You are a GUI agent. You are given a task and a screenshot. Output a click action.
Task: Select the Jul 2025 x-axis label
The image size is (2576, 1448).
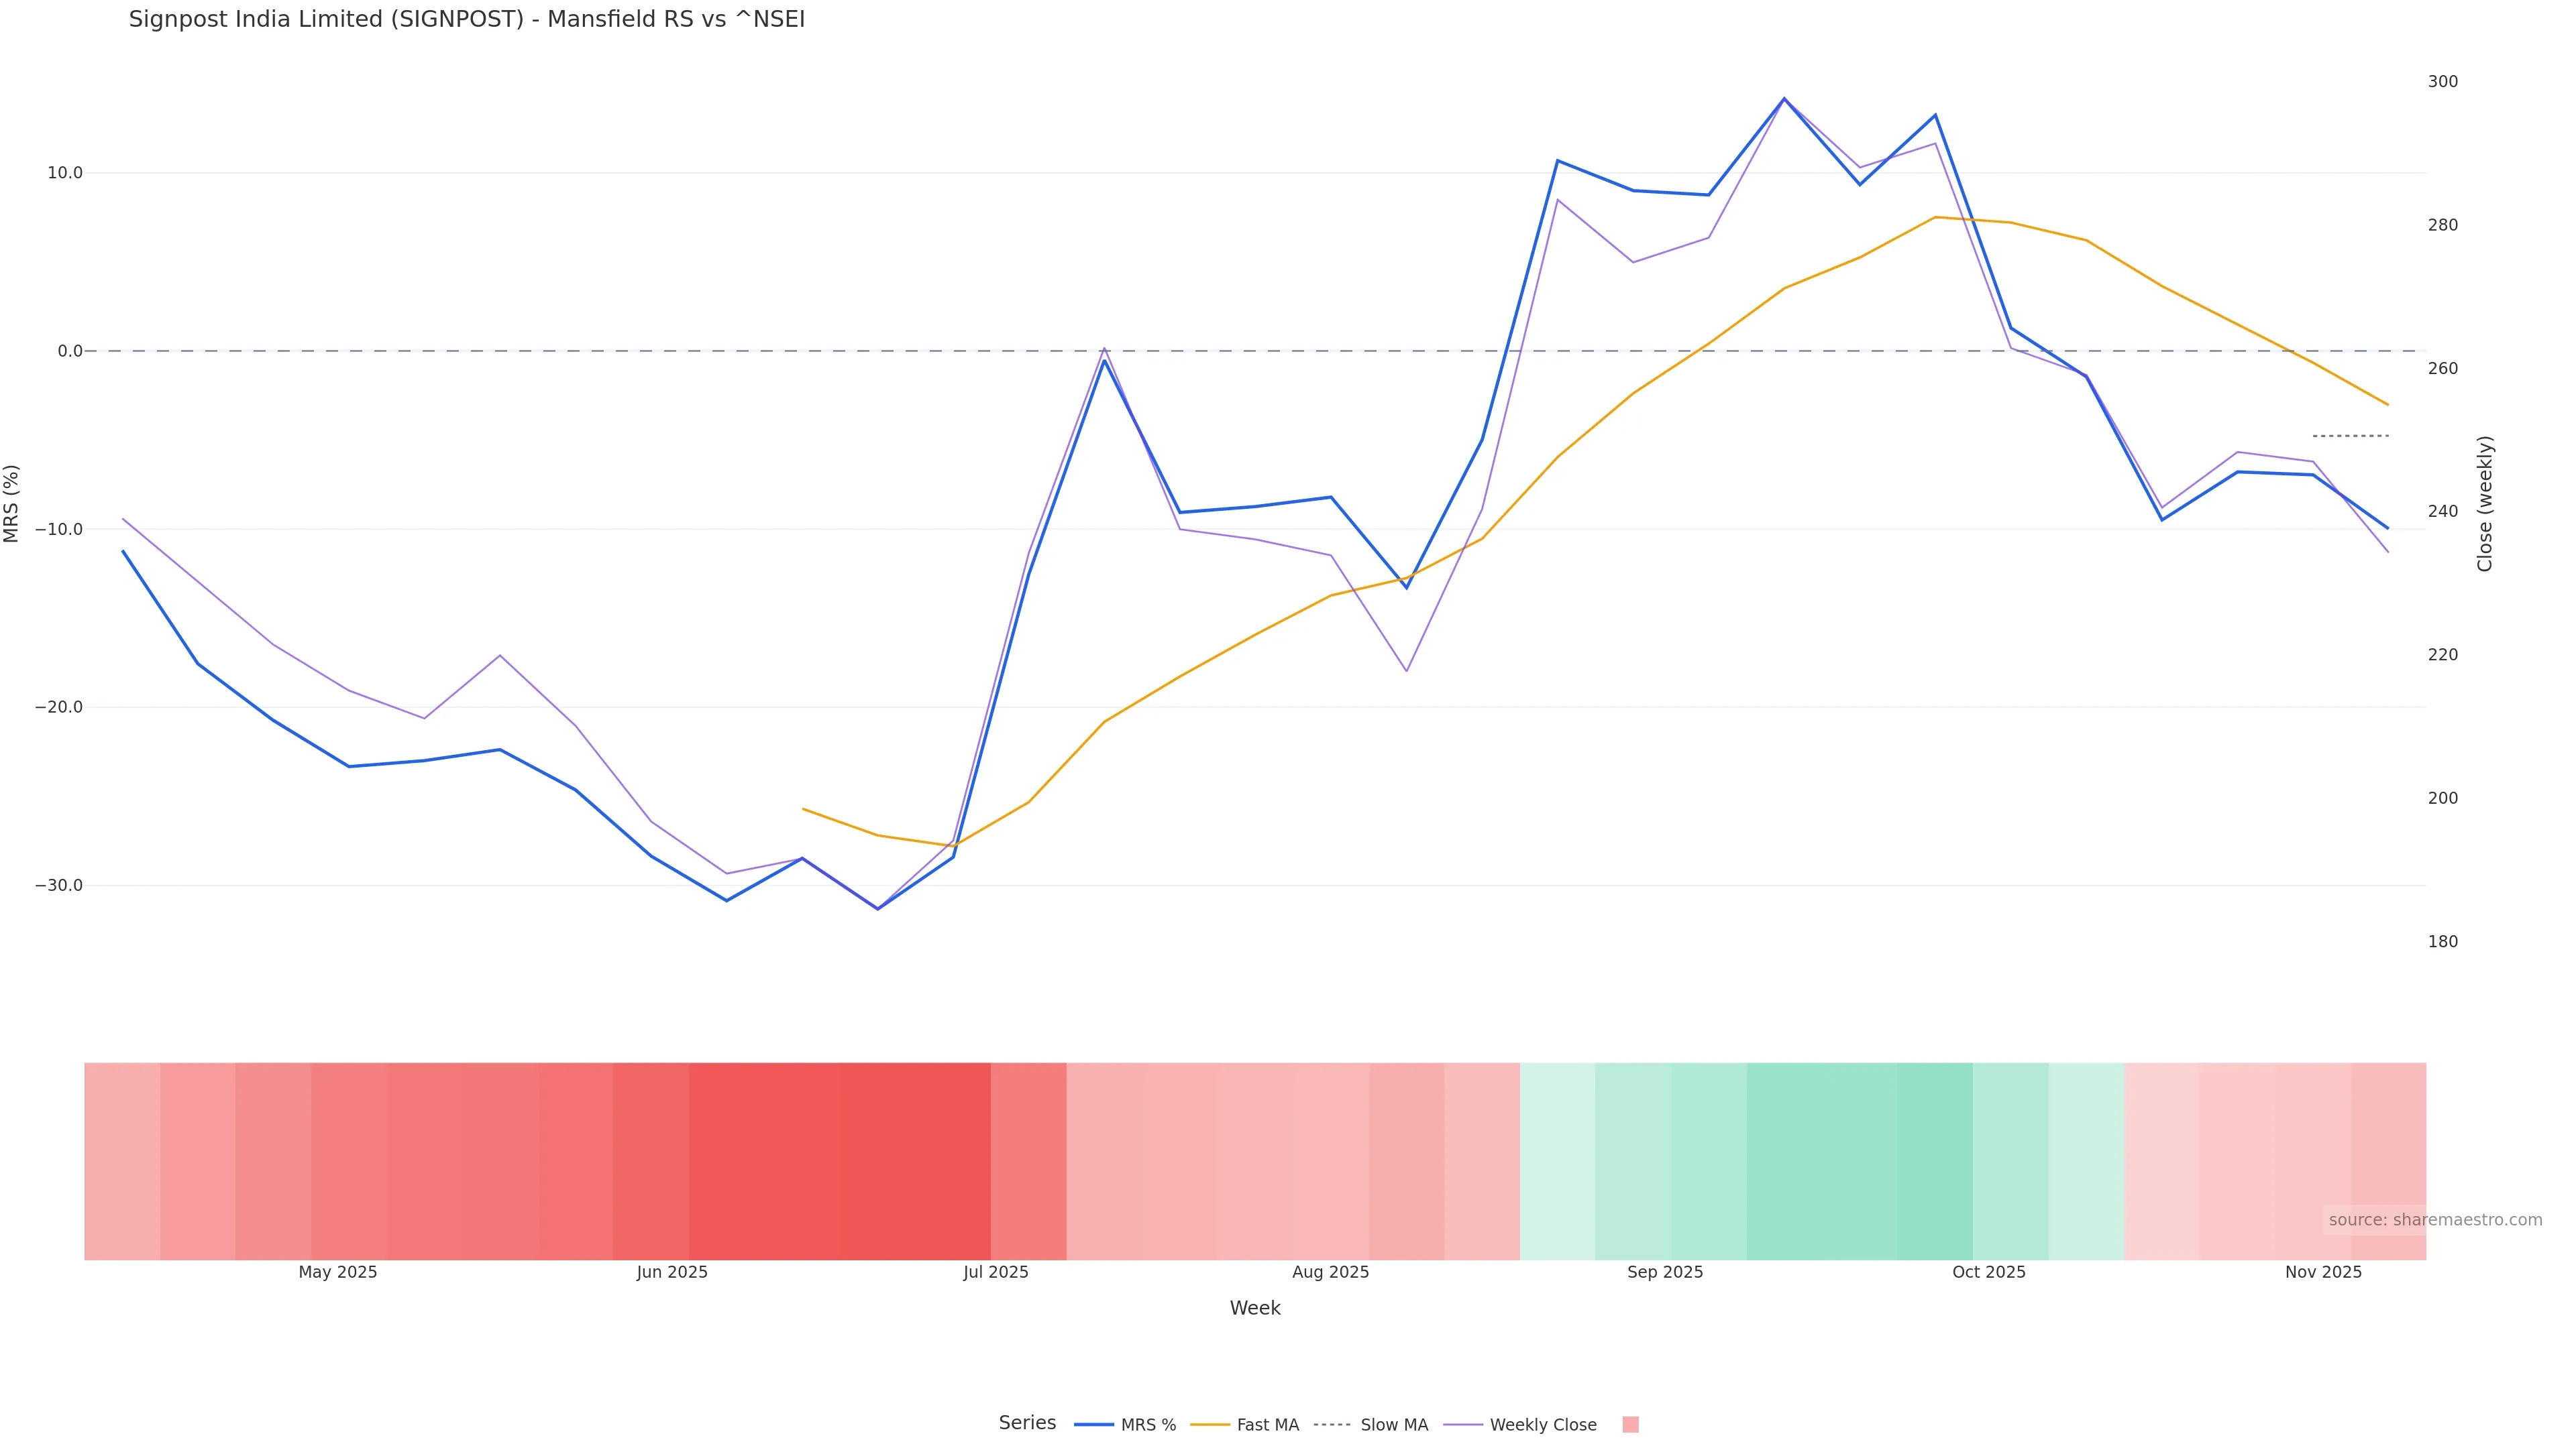point(995,1272)
